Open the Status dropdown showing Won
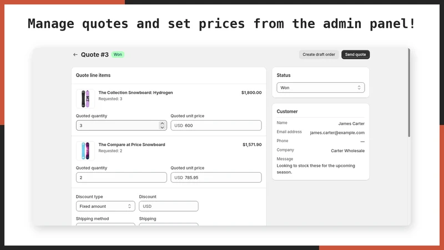This screenshot has height=250, width=444. coord(321,88)
